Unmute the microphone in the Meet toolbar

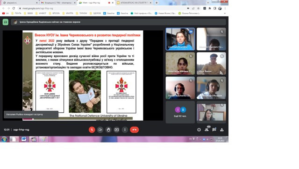[x=92, y=129]
